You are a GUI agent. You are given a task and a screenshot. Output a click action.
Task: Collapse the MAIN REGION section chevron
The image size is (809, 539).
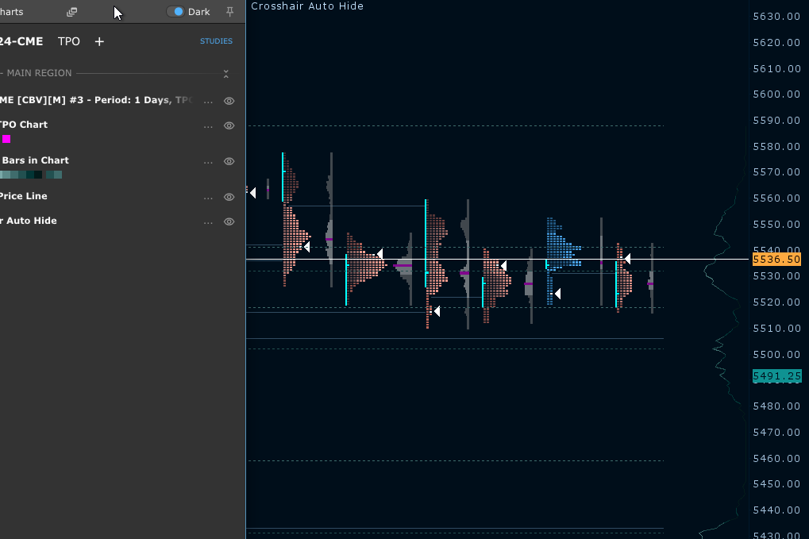(226, 73)
